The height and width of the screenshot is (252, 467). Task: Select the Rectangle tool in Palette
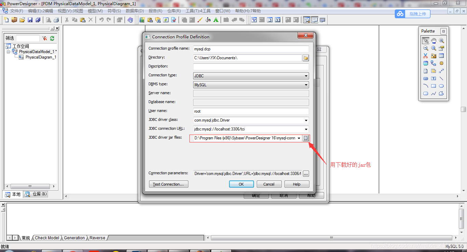coord(433,86)
